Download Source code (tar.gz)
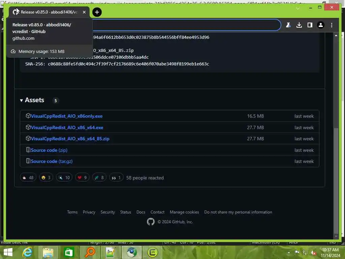This screenshot has width=345, height=259. [x=52, y=162]
